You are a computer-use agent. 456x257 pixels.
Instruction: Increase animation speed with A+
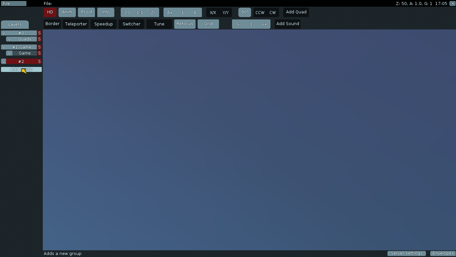click(x=170, y=13)
